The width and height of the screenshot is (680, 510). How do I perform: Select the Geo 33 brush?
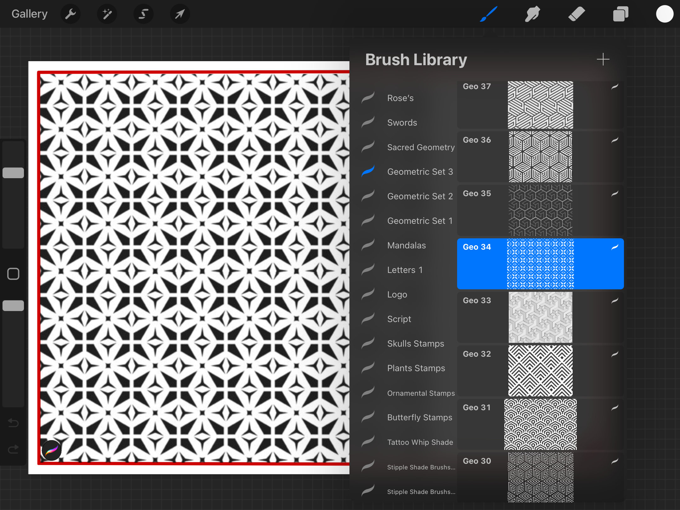(x=540, y=317)
